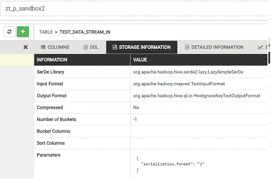
Task: Click the zt_p_sandbox2 database input field
Action: [134, 8]
